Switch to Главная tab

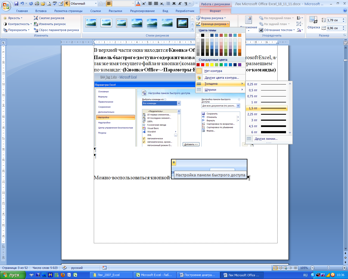click(x=22, y=11)
